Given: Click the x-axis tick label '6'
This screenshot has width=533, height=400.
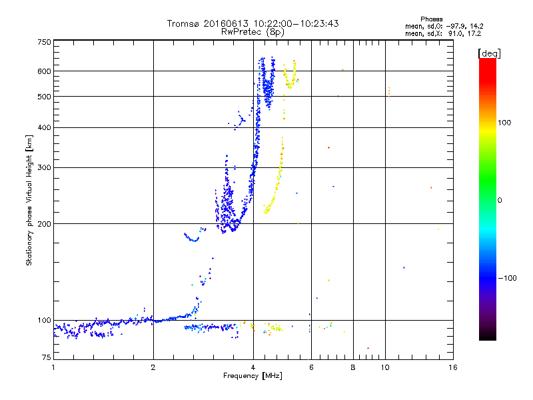Looking at the screenshot, I should click(x=311, y=367).
